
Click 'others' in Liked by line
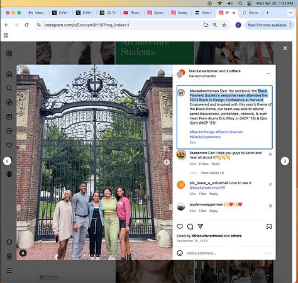pos(236,236)
